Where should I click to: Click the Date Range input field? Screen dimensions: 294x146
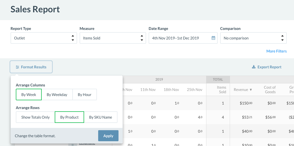tap(180, 38)
